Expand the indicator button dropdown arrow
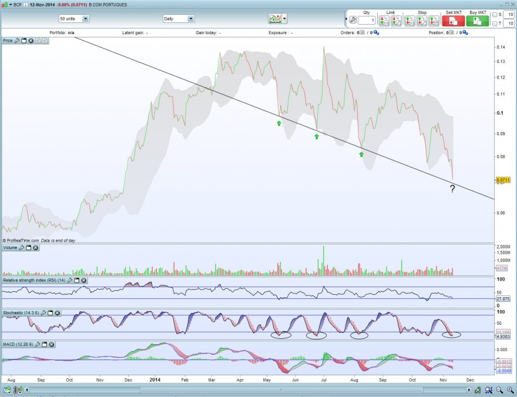The image size is (517, 397). [x=284, y=19]
